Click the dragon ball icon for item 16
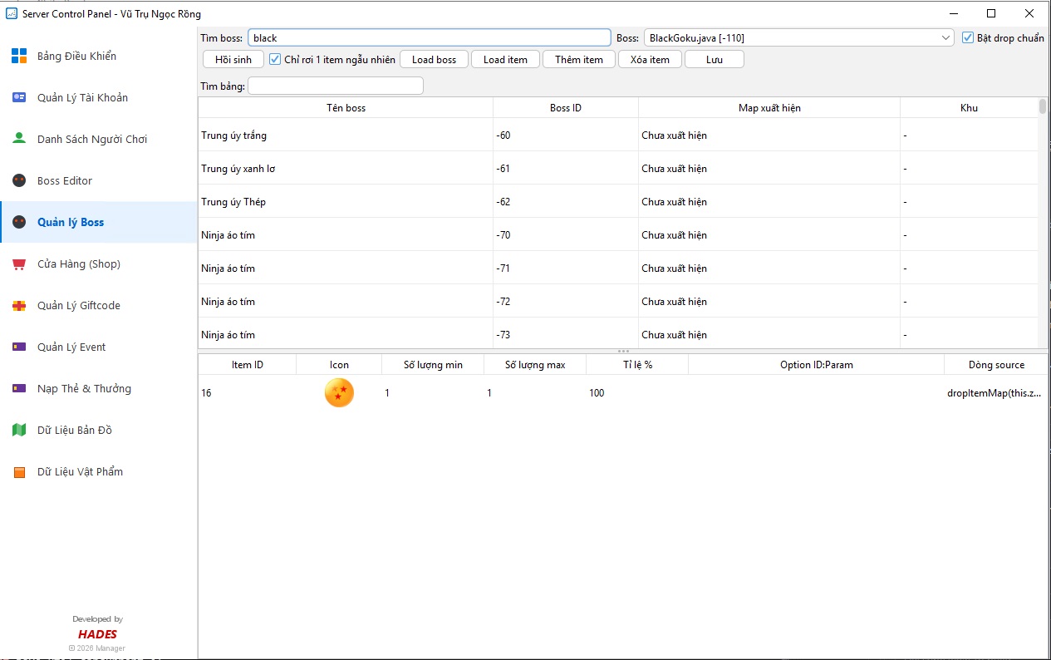1051x660 pixels. (x=339, y=392)
